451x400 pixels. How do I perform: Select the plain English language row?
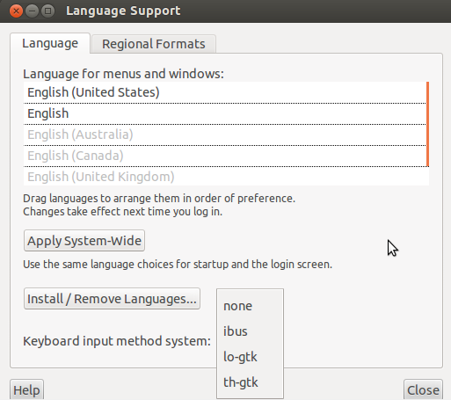[x=225, y=113]
